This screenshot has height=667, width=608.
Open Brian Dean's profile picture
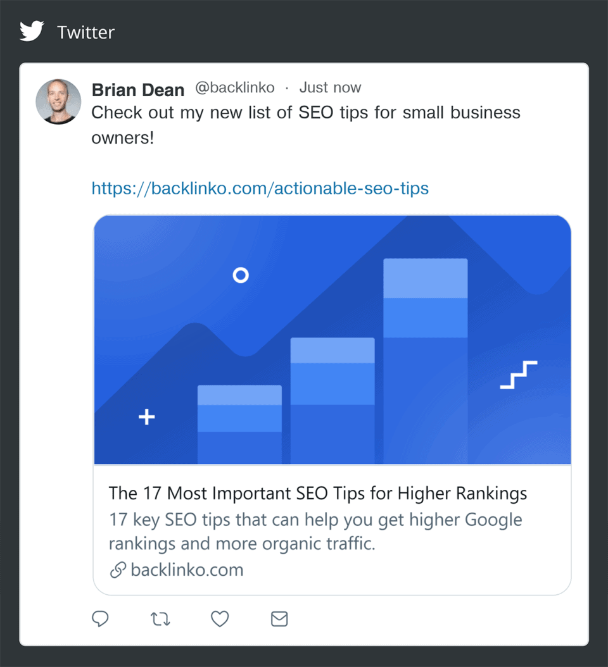click(x=58, y=101)
